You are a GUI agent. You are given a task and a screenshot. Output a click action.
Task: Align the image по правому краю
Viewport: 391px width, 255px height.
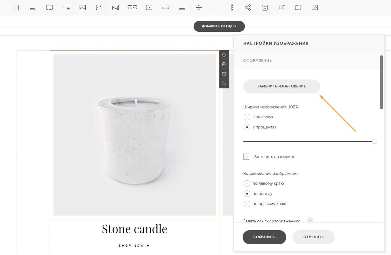(x=247, y=203)
